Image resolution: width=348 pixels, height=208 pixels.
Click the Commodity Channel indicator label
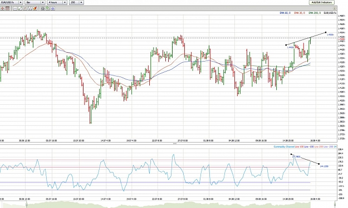pos(284,147)
